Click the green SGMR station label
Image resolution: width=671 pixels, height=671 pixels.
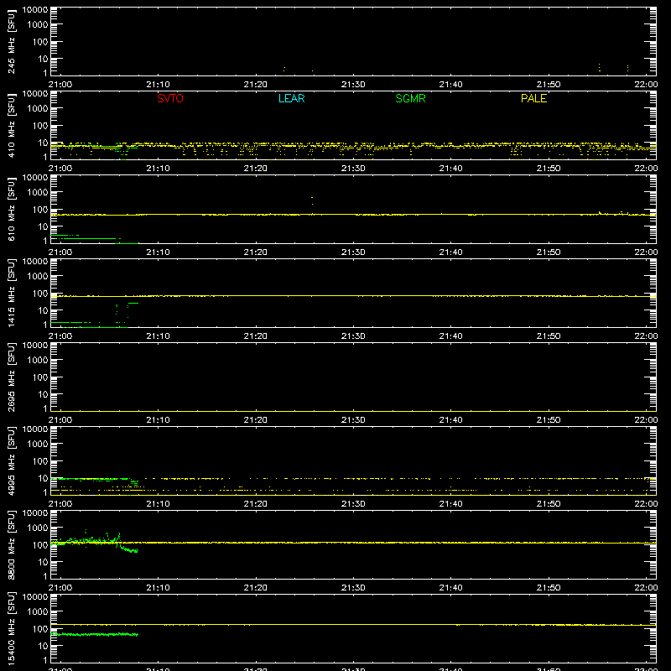410,98
